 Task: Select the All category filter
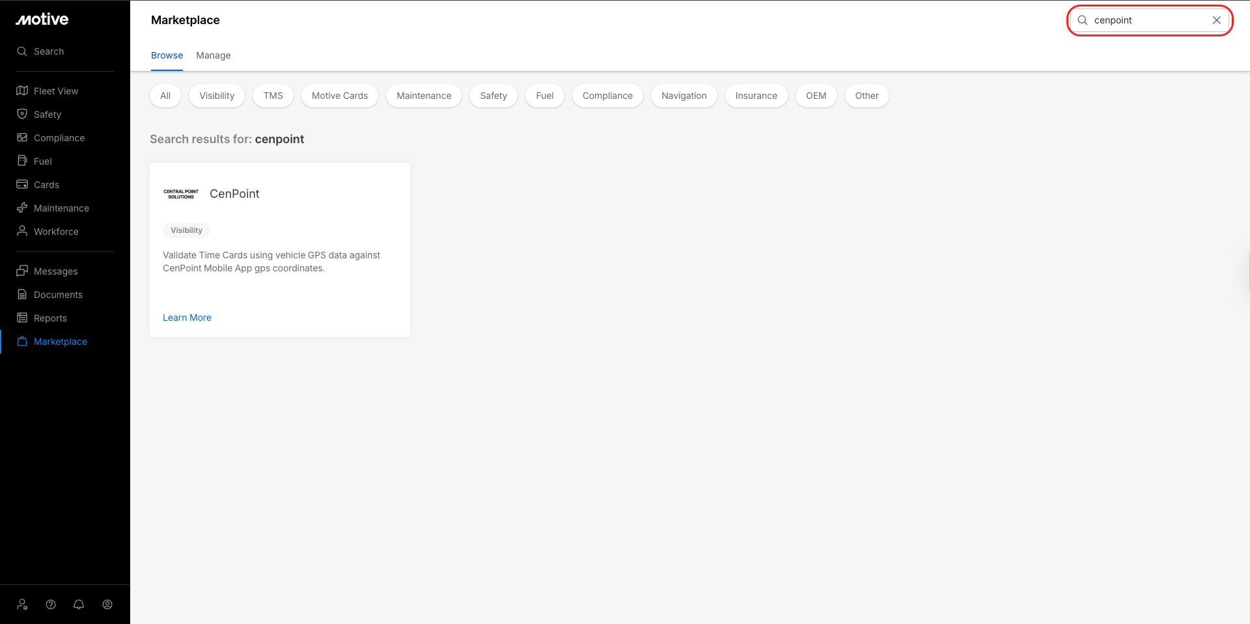pyautogui.click(x=165, y=96)
